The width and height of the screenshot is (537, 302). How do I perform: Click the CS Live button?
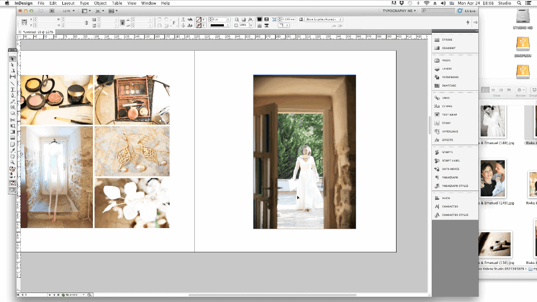pos(467,11)
